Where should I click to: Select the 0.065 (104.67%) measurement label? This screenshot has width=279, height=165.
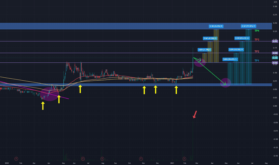[230, 59]
